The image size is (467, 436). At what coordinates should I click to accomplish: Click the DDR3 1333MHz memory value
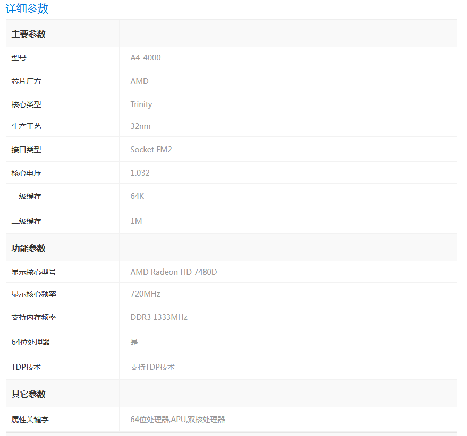[160, 317]
